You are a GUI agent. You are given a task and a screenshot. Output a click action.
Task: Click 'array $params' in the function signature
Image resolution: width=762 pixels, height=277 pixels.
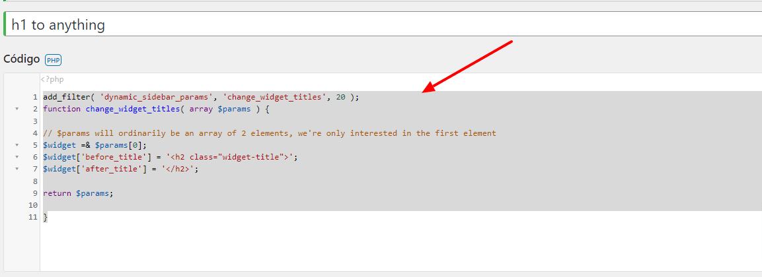tap(220, 109)
